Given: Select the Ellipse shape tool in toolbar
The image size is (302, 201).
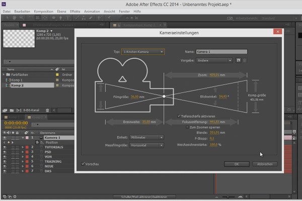Looking at the screenshot, I should click(54, 18).
